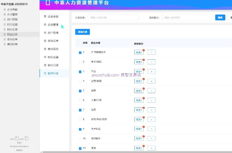Screen dimensions: 232x153
Task: Remove 细类1 tag in 生产制造 row
Action: pos(144,127)
